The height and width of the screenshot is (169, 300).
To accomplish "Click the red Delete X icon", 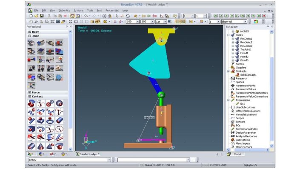I will point(65,16).
